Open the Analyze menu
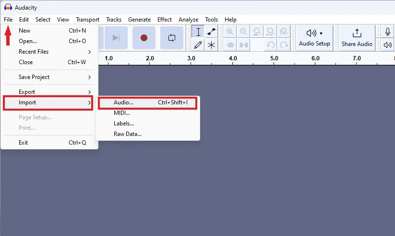This screenshot has width=395, height=236. point(188,19)
